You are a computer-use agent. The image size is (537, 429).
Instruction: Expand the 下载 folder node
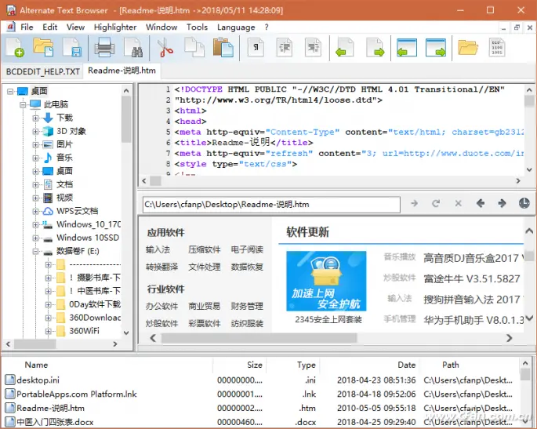pos(35,118)
